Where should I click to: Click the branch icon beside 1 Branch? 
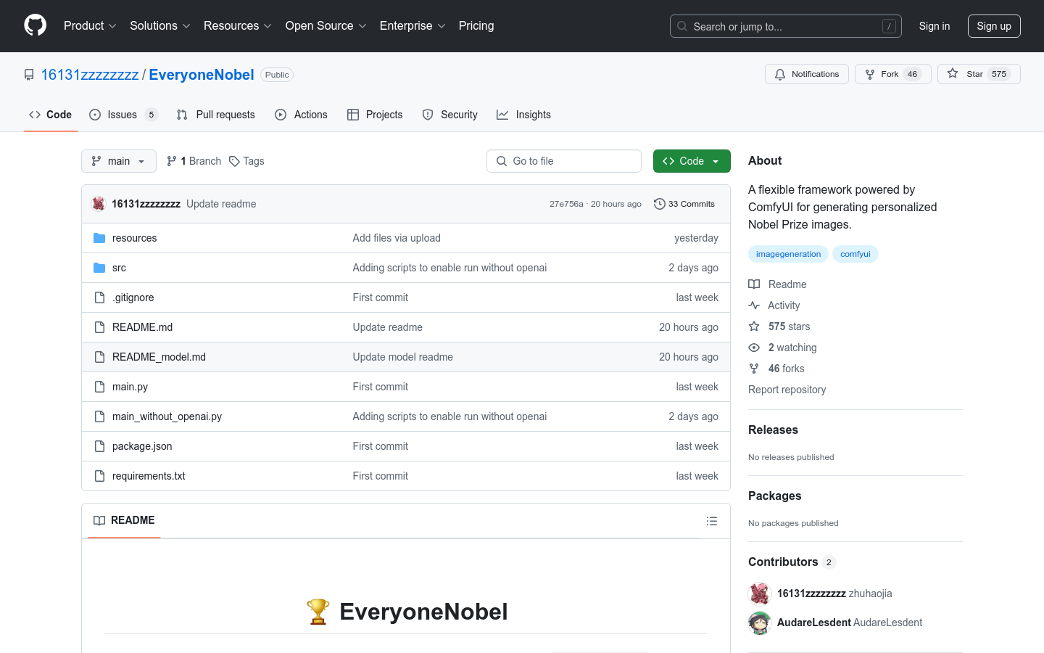click(172, 161)
